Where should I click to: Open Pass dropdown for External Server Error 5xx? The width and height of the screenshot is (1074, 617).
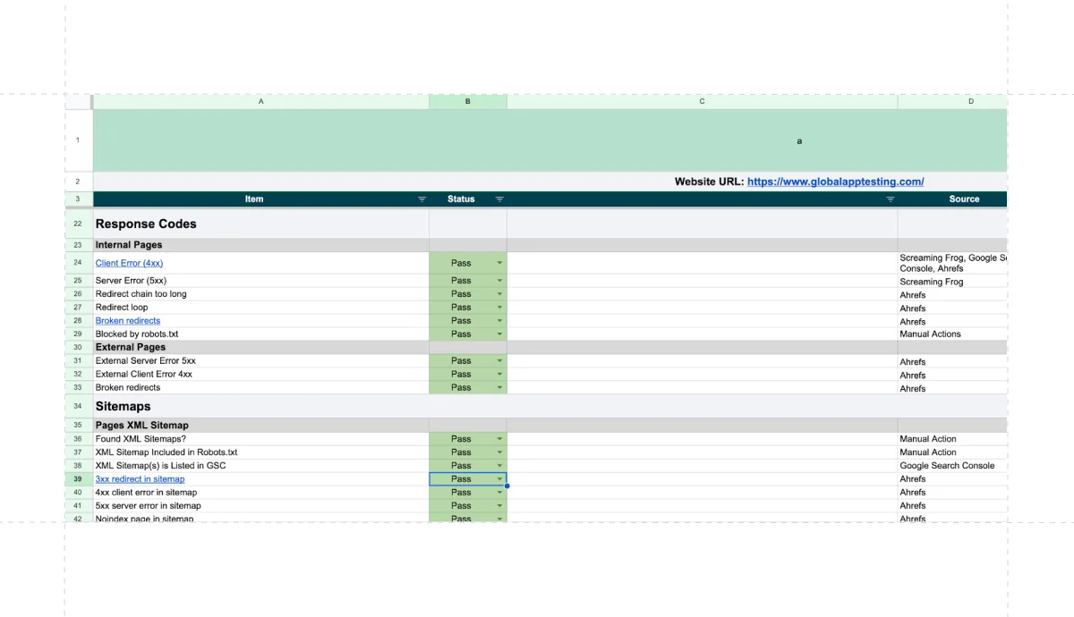499,361
